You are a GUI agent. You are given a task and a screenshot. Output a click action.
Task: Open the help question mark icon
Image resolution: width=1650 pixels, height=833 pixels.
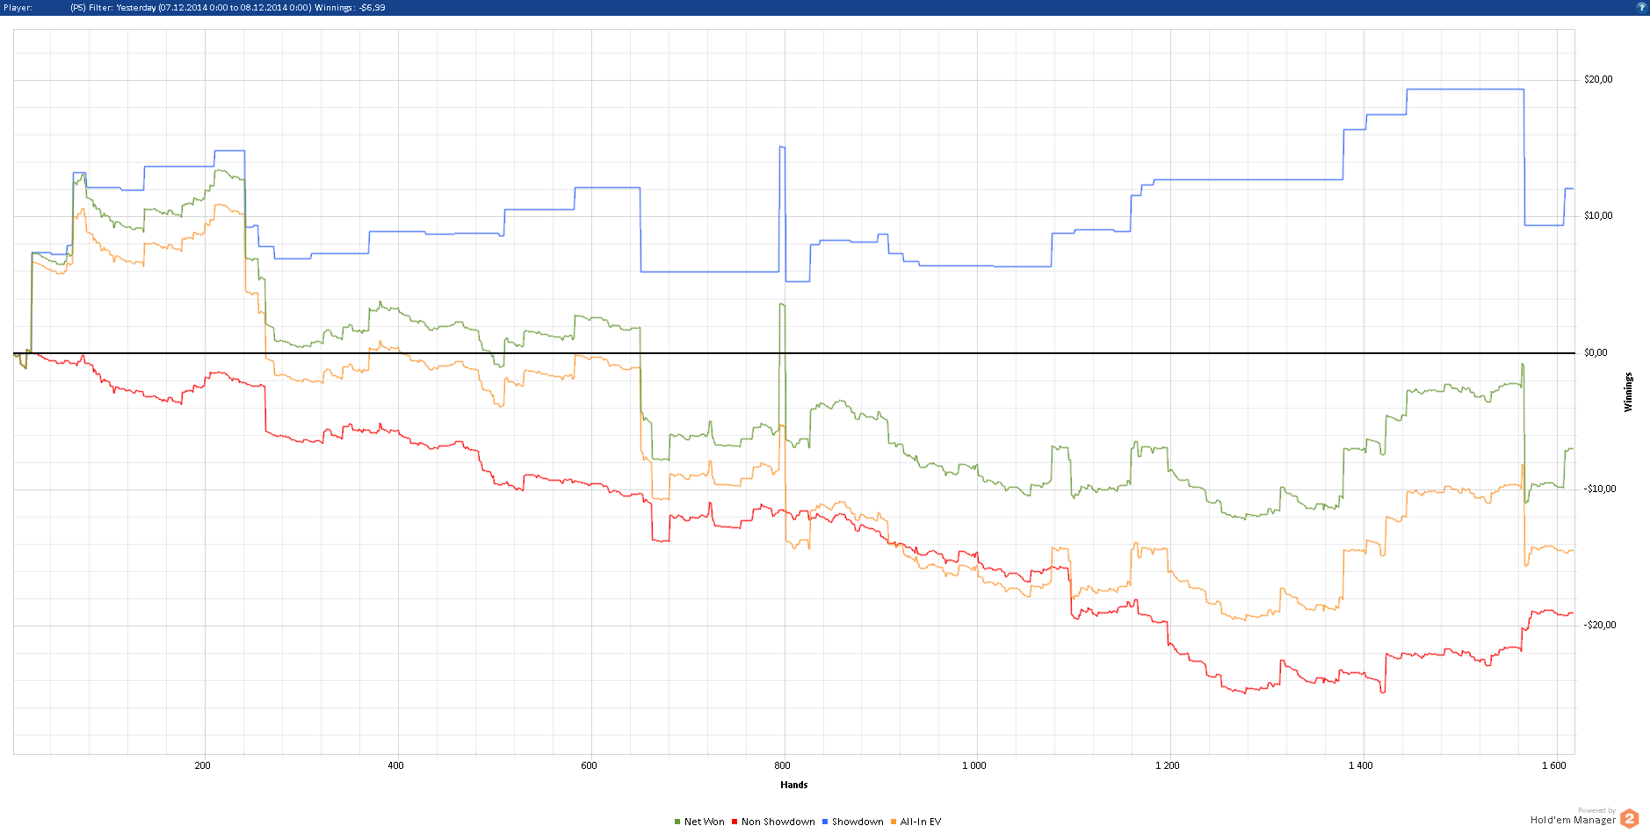point(1641,7)
